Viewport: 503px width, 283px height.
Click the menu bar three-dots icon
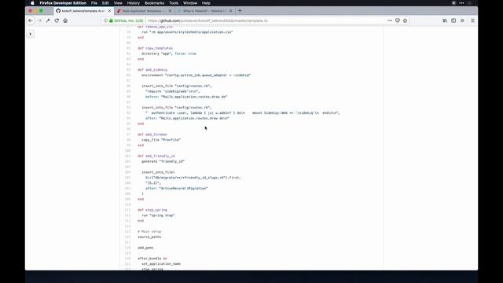pos(461,3)
